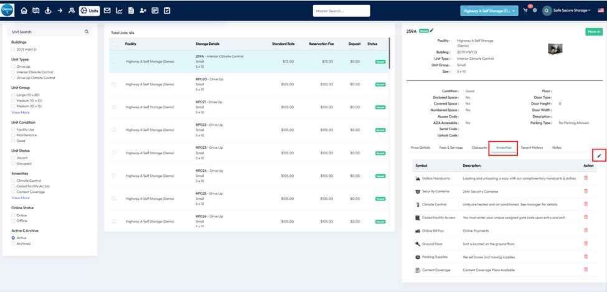Viewport: 607px width, 292px height.
Task: Open the settings gear icon
Action: click(x=535, y=11)
